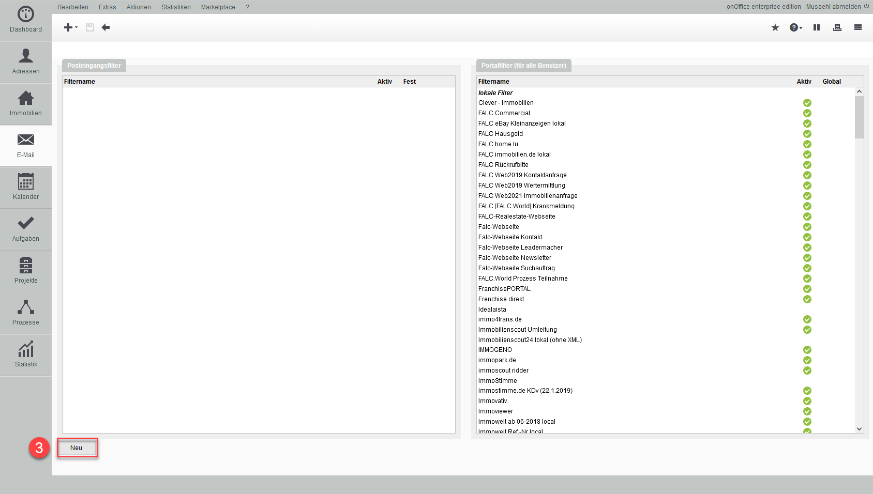Click the portal filter list scrollbar down arrow
Viewport: 873px width, 494px height.
coord(859,428)
